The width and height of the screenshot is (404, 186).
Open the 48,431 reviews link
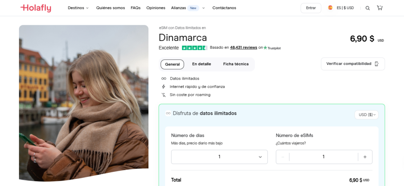coord(243,48)
